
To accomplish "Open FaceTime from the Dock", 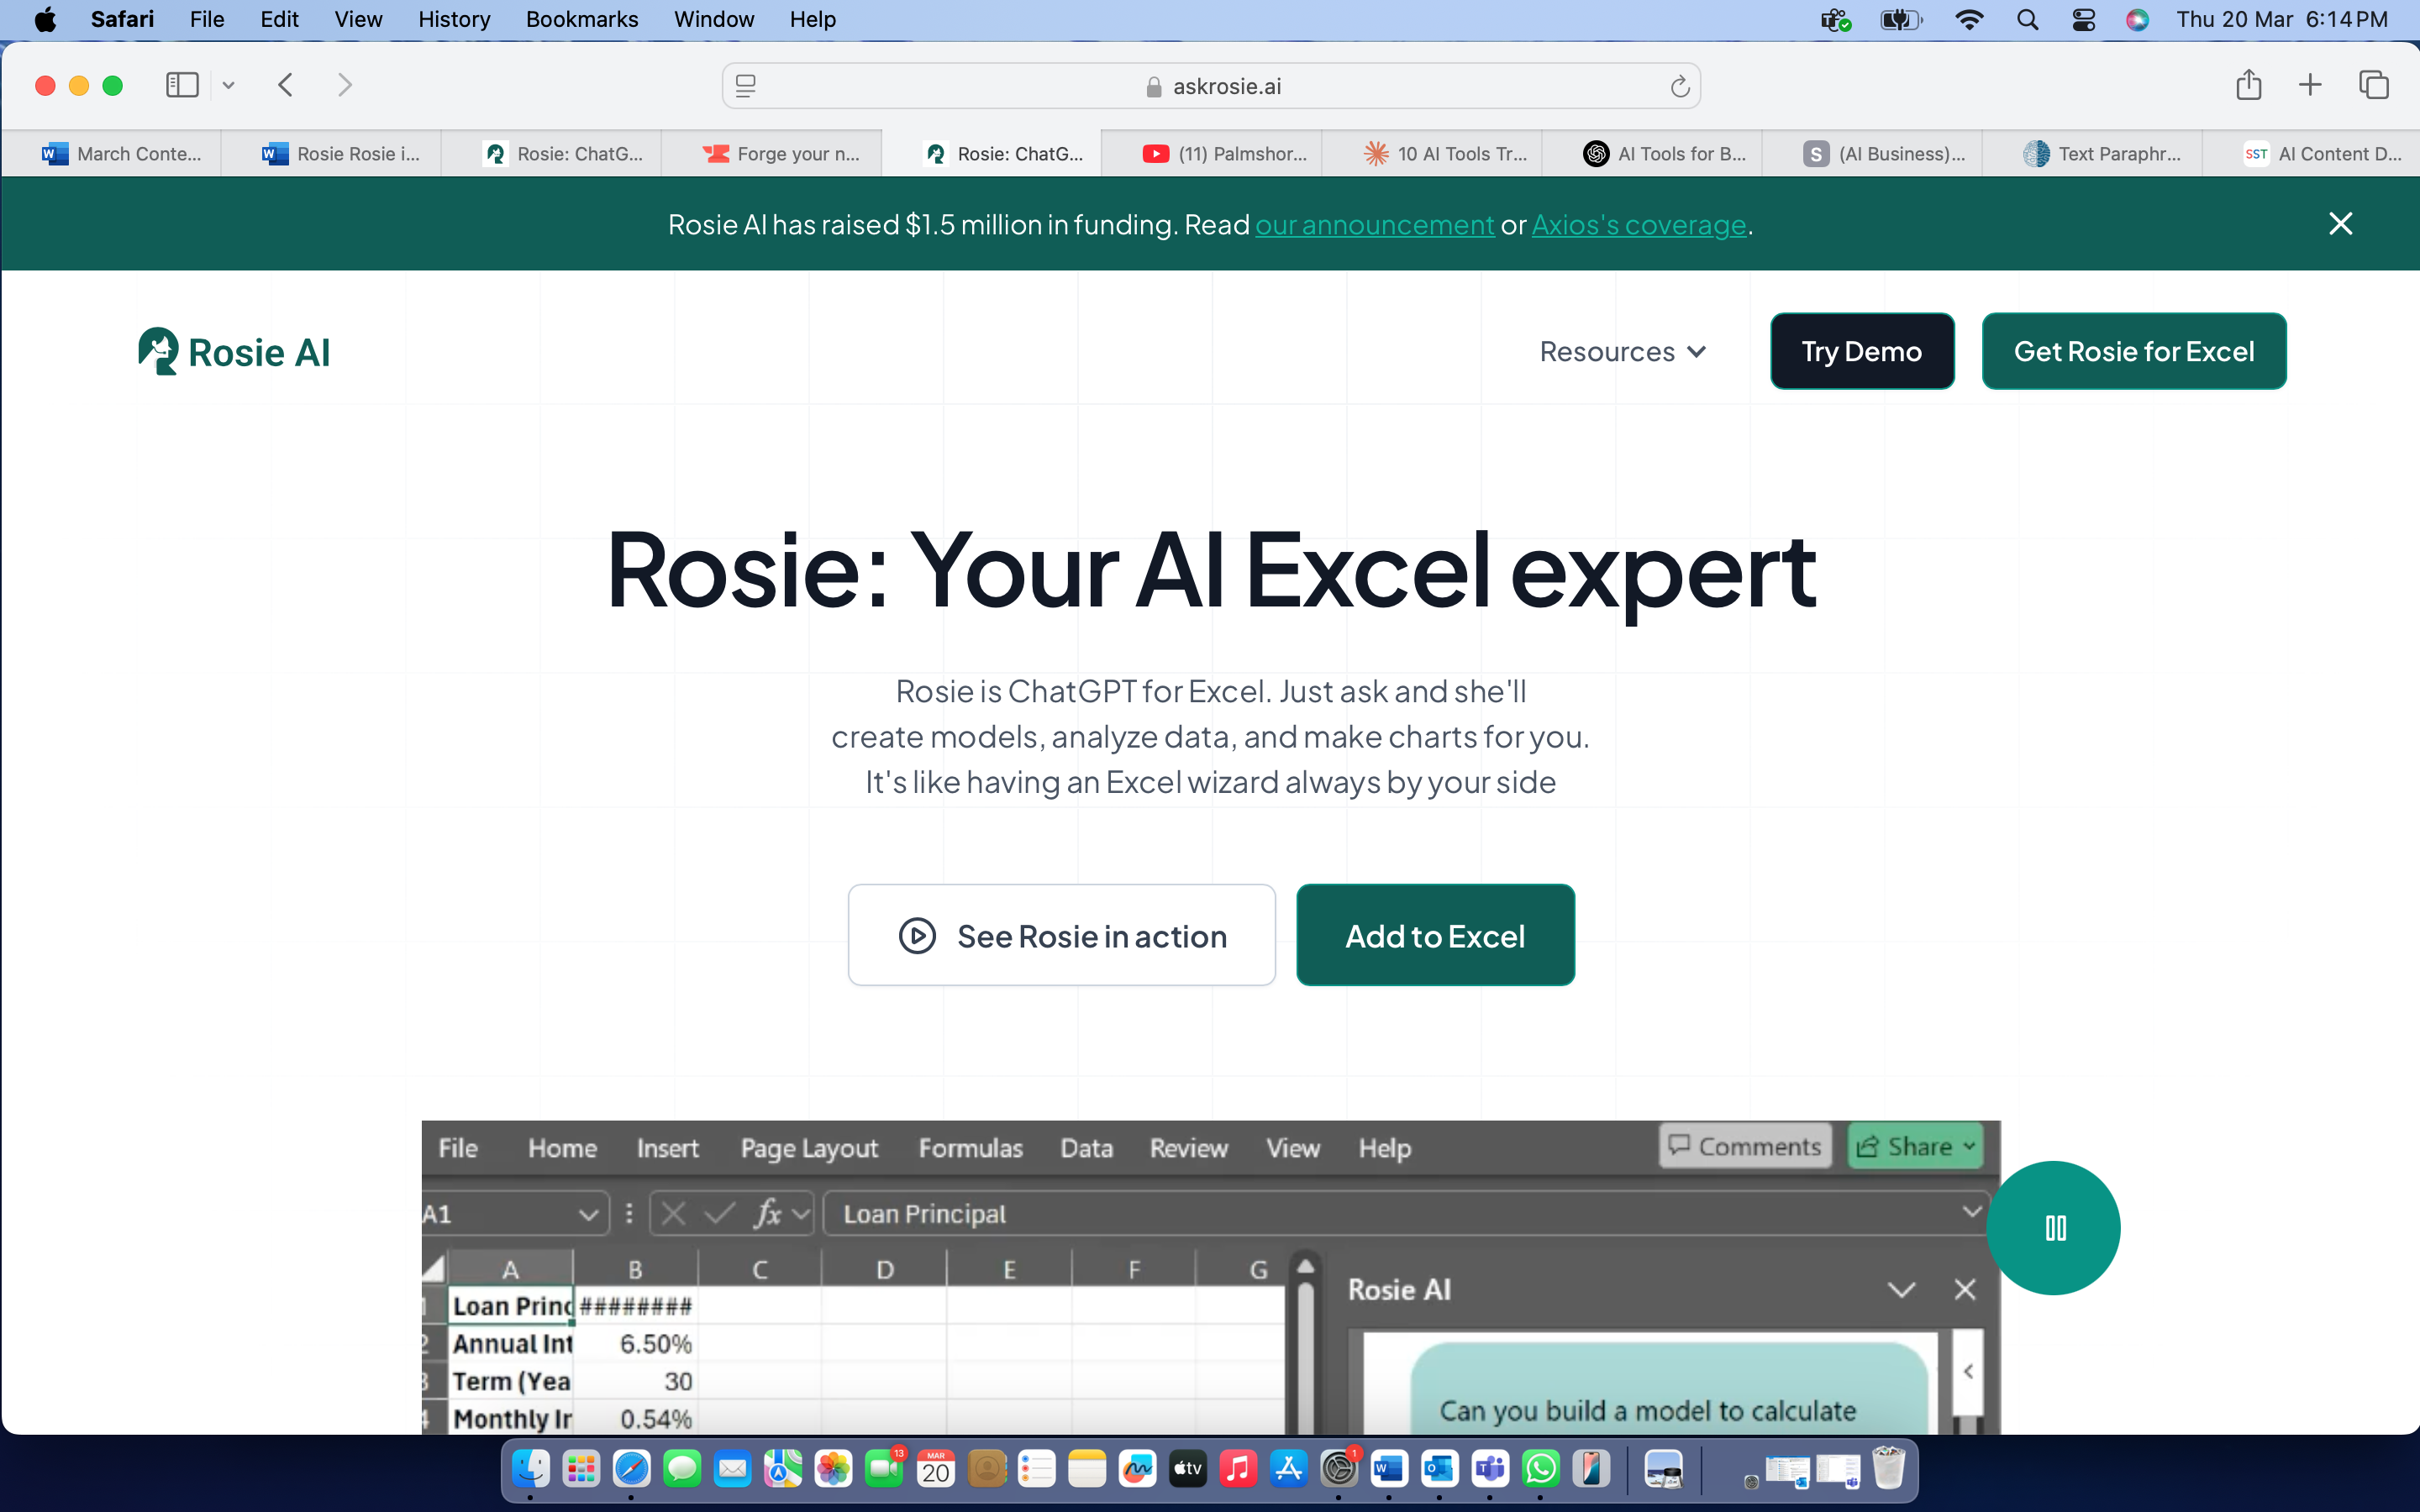I will pyautogui.click(x=884, y=1468).
